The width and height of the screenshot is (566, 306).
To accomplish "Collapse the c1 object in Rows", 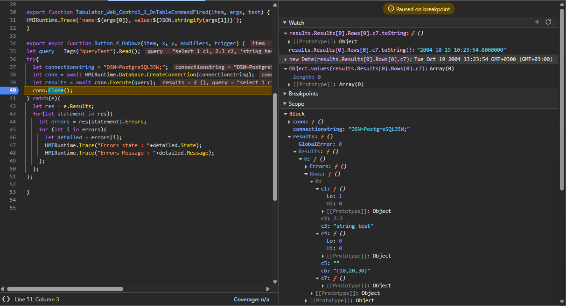I will (x=317, y=189).
